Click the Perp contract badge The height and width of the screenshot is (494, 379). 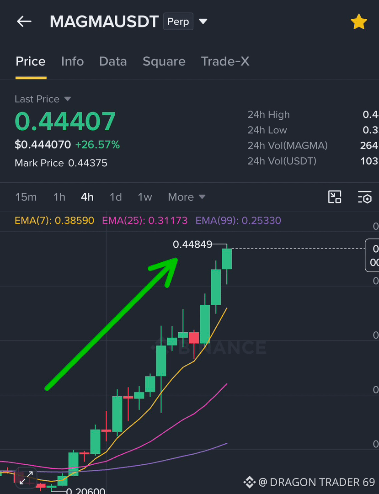(x=178, y=21)
